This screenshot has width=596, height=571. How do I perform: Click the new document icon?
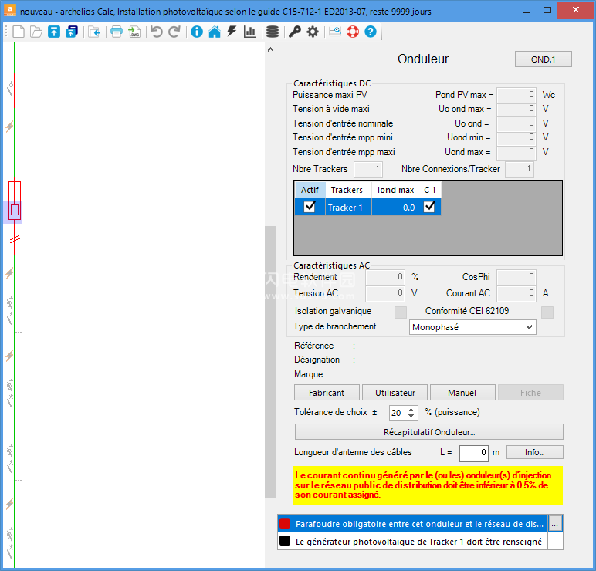[x=18, y=32]
